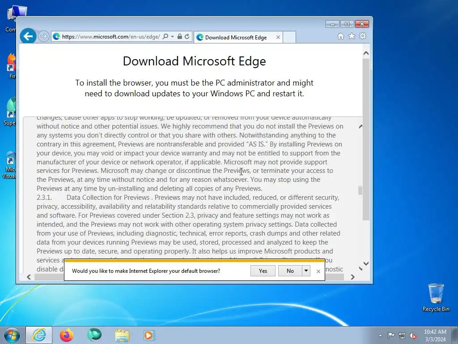Open the Windows Start orb

pos(12,335)
